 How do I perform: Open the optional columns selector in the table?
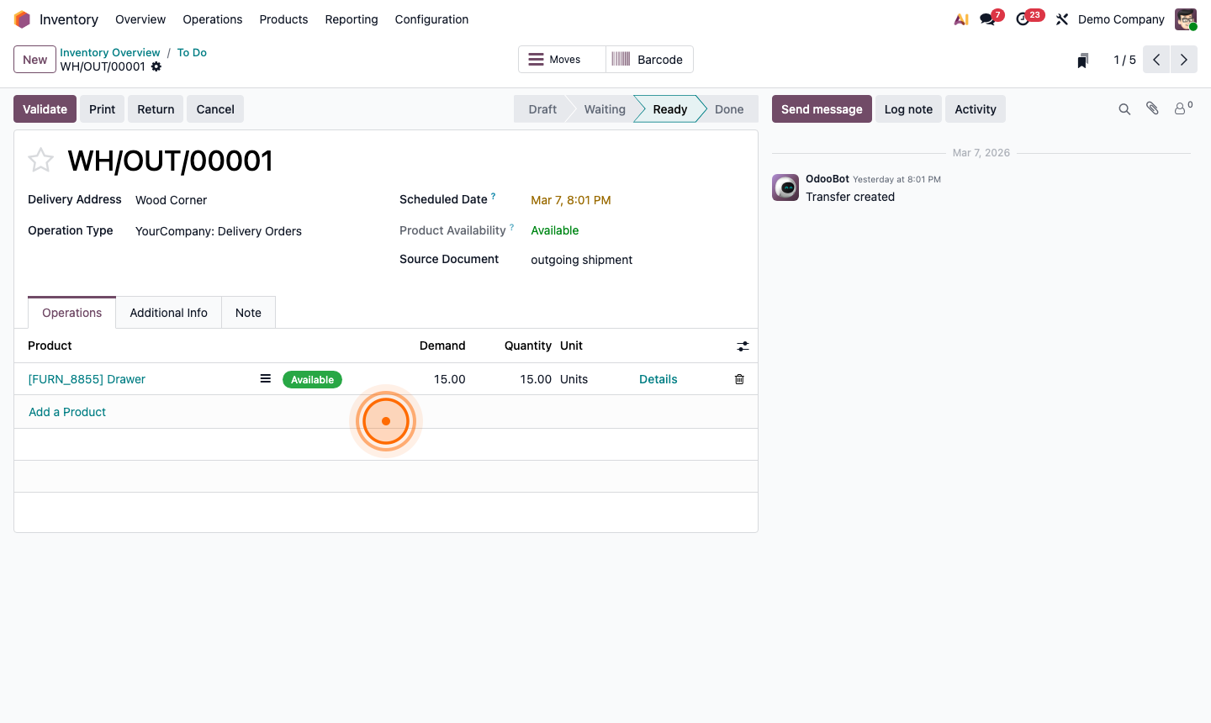[x=743, y=346]
